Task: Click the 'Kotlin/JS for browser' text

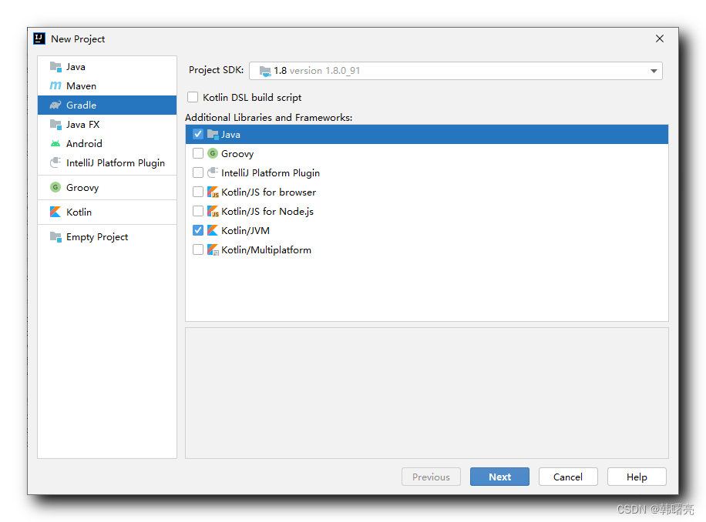Action: pyautogui.click(x=268, y=192)
